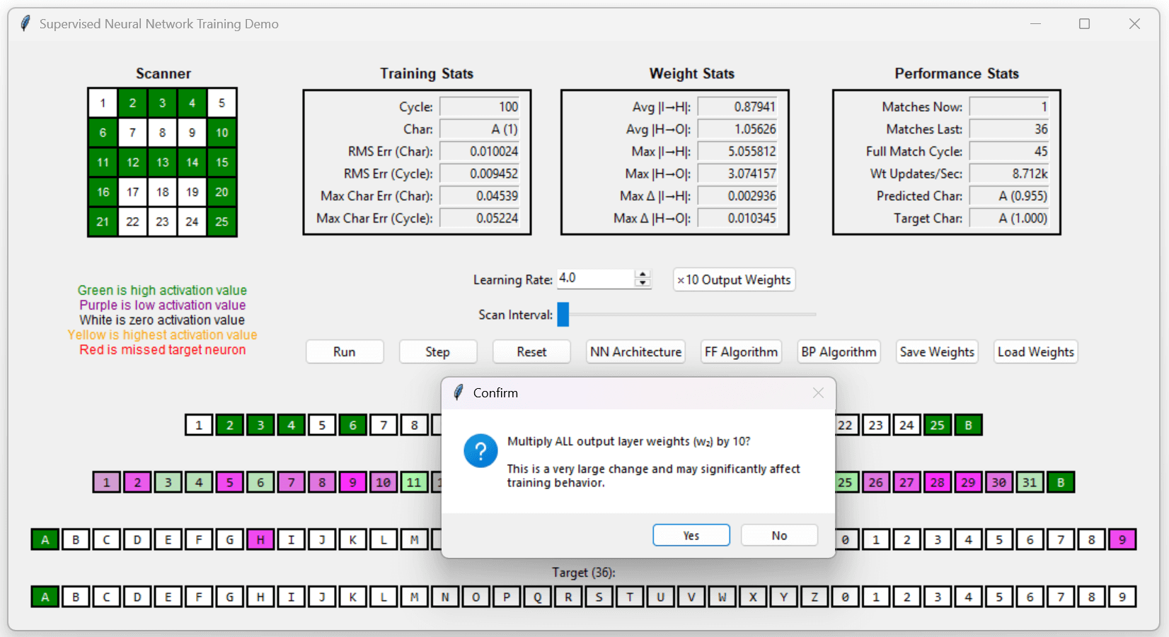Click the Max Δ |H→O| value 0.010345
This screenshot has height=637, width=1169.
(x=737, y=218)
